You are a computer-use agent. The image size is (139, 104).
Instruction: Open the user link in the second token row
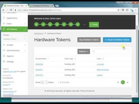click(x=103, y=70)
